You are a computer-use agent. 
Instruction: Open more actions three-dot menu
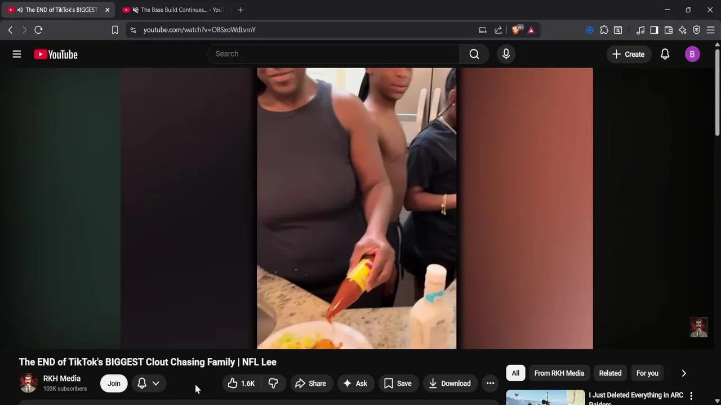click(x=491, y=384)
